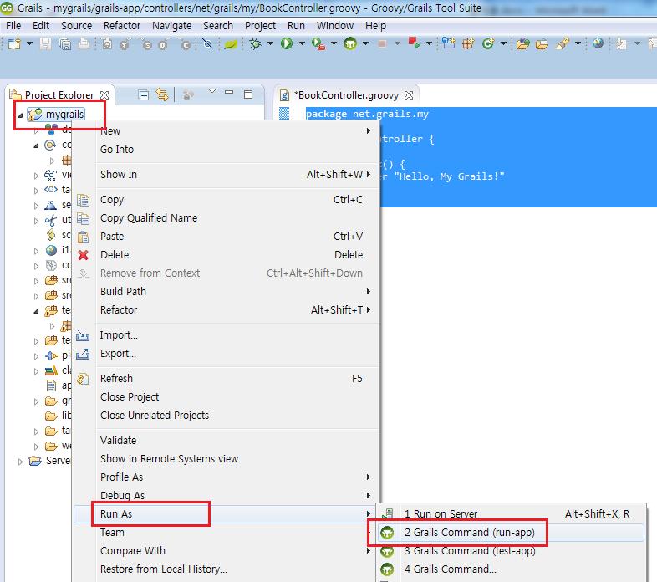Choose Copy from the context menu
Viewport: 657px width, 582px height.
[227, 200]
